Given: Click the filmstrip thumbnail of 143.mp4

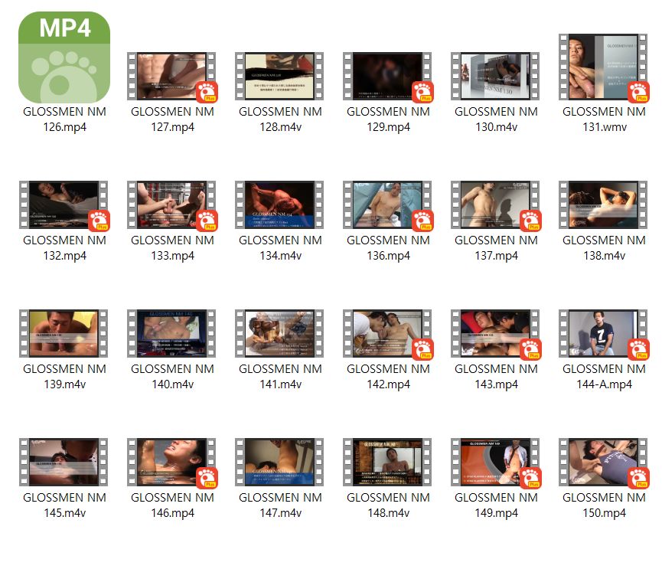Looking at the screenshot, I should [495, 333].
